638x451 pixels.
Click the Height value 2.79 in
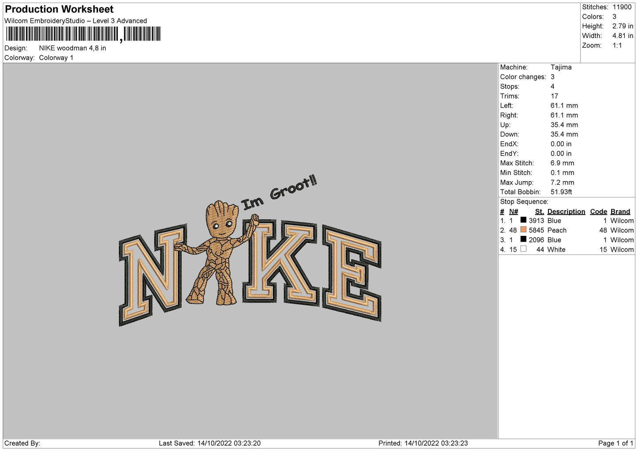tap(623, 26)
